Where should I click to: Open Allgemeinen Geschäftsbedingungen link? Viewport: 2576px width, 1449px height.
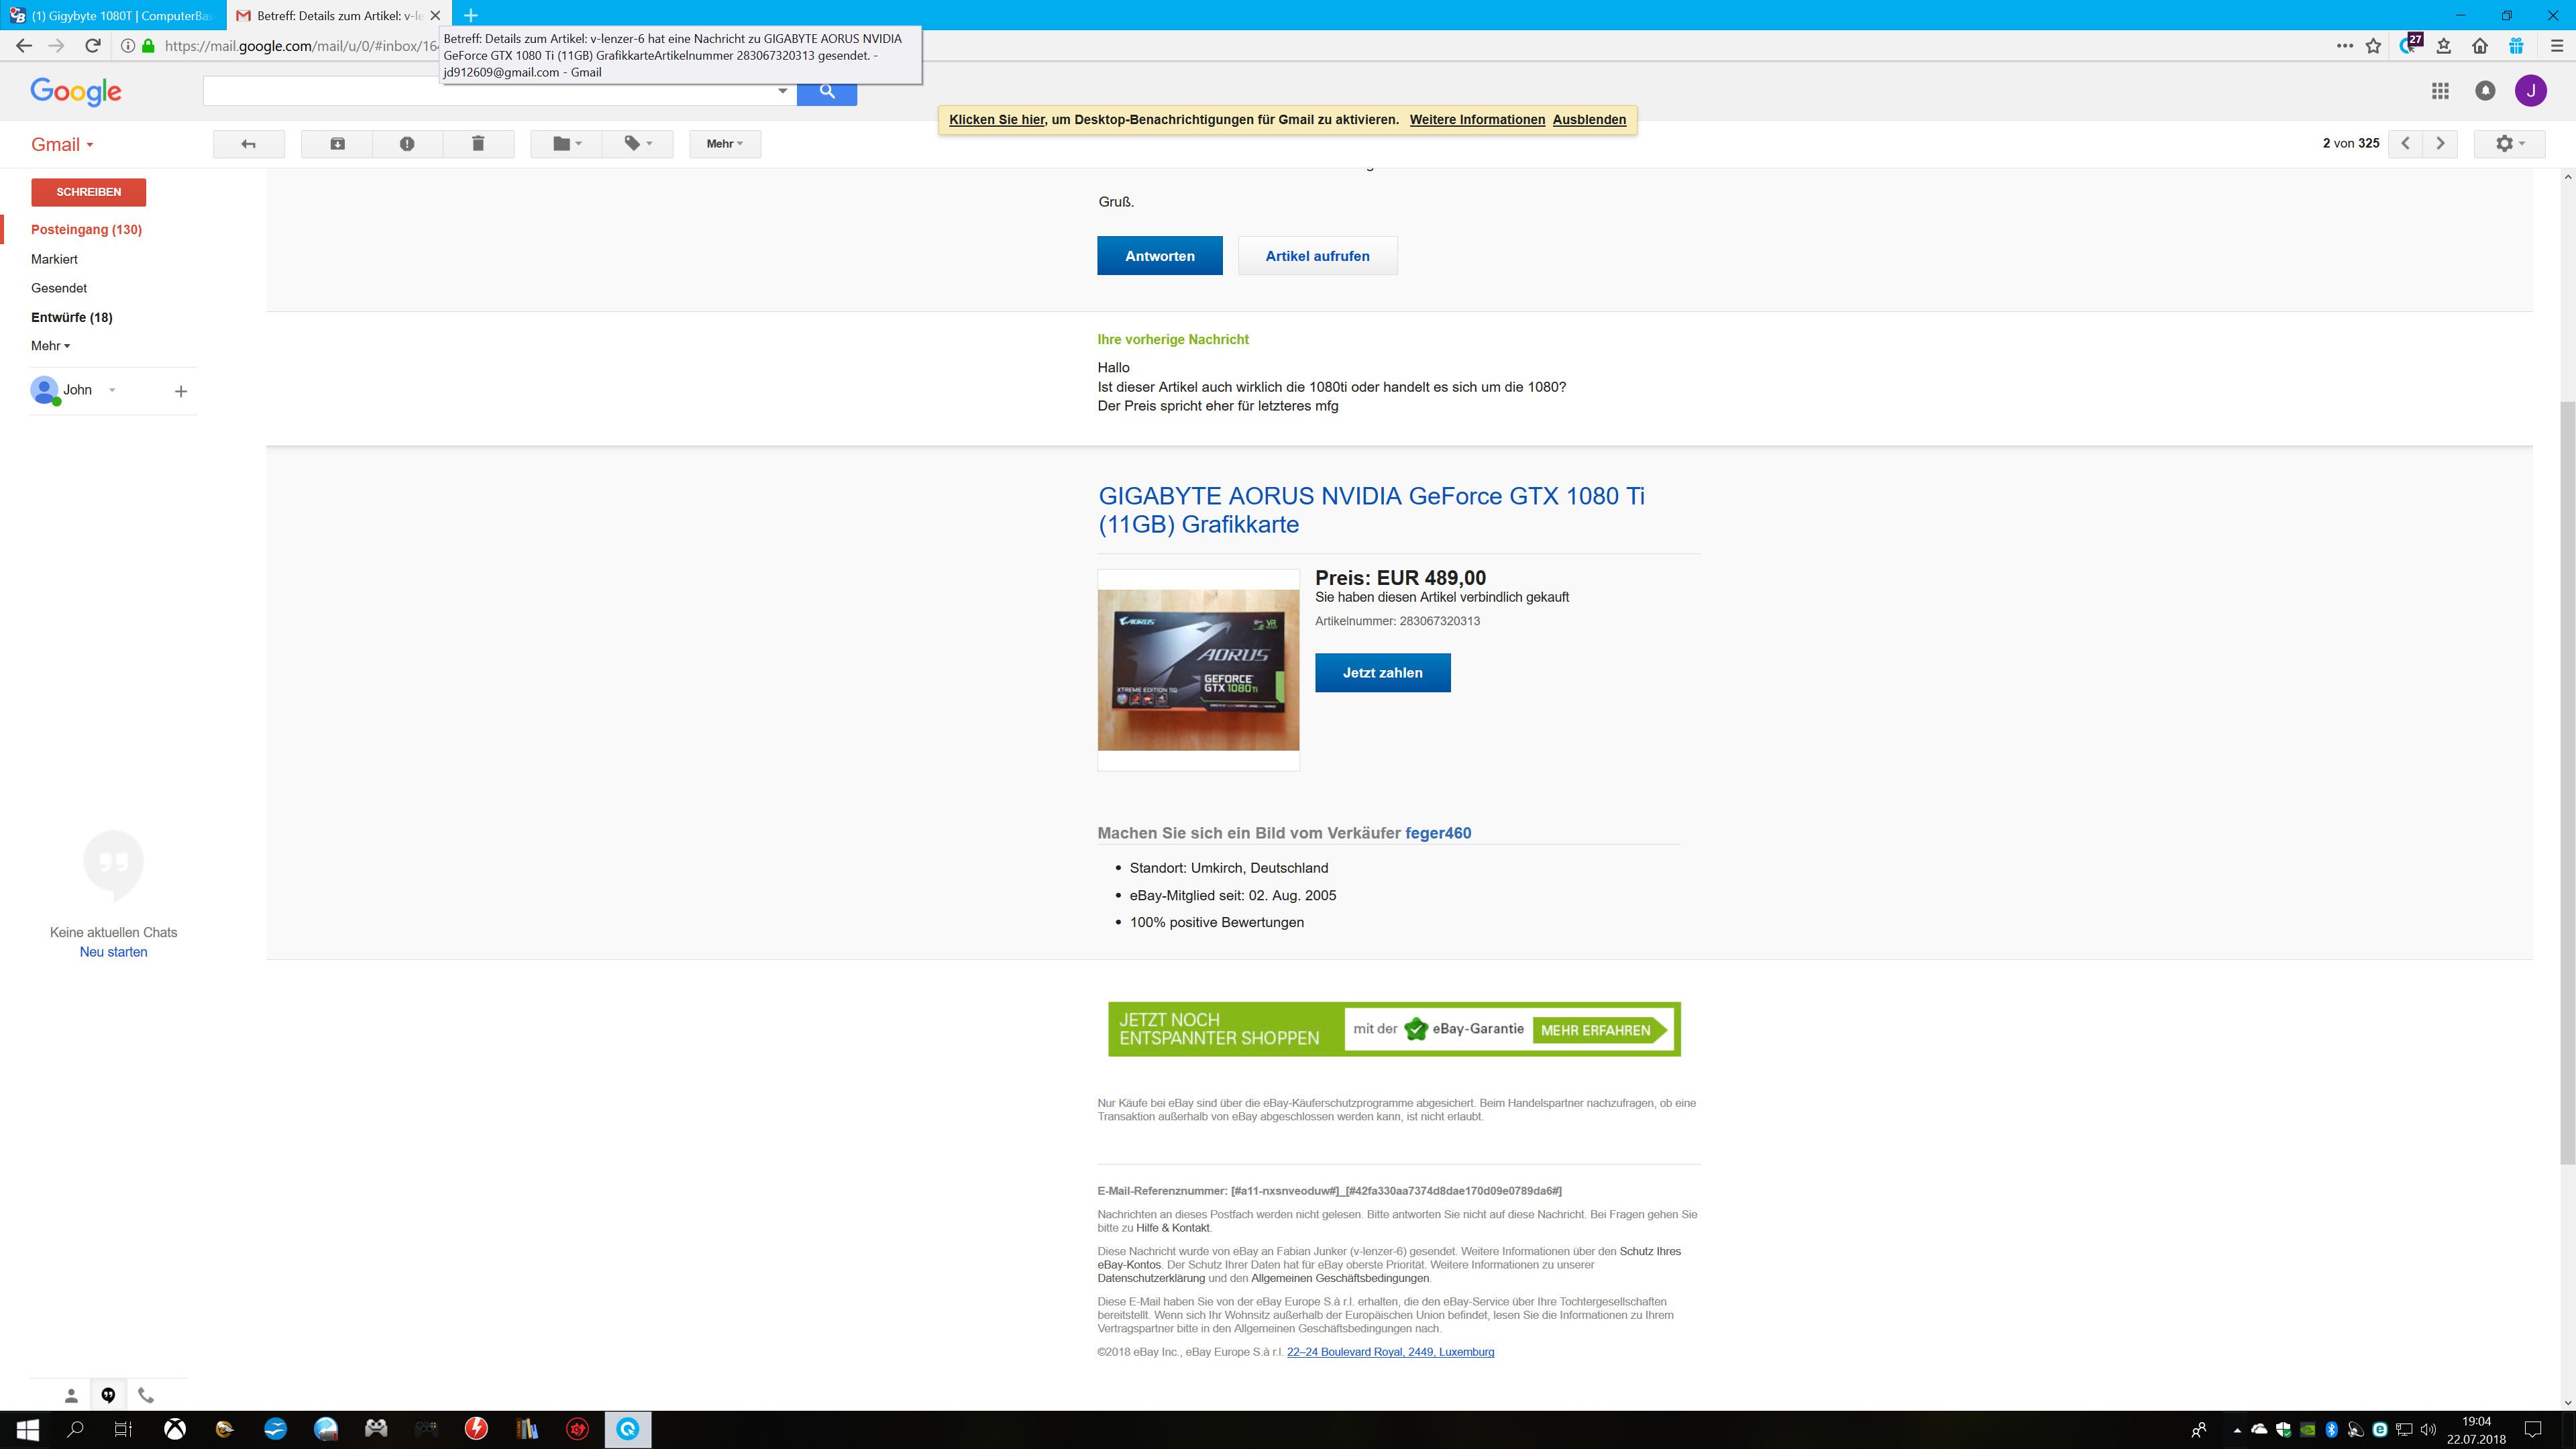1340,1278
